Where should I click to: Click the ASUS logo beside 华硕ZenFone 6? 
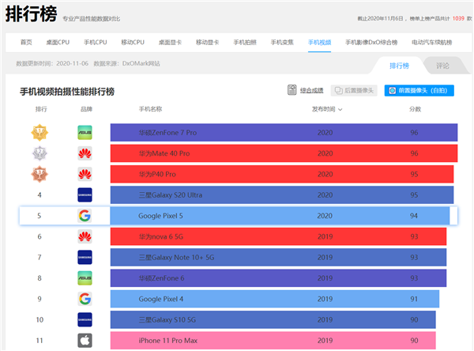[x=85, y=277]
